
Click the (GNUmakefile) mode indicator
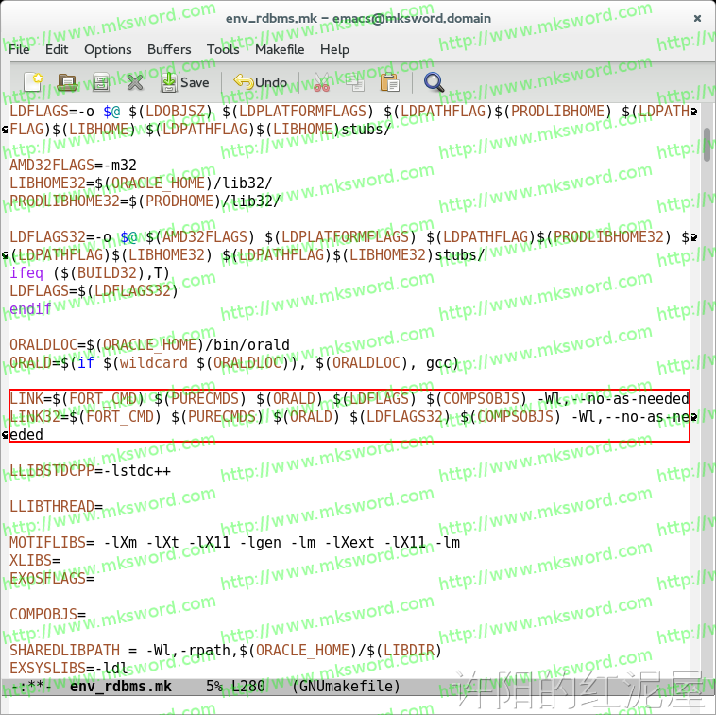346,687
